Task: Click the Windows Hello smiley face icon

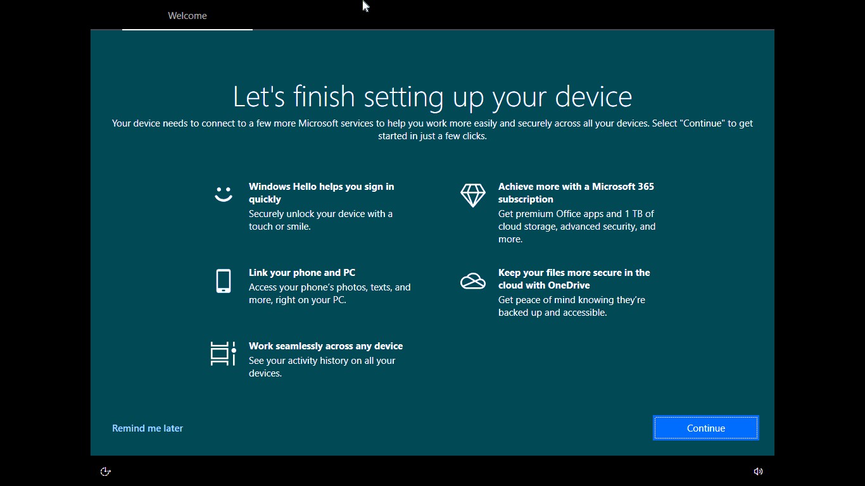Action: point(224,194)
